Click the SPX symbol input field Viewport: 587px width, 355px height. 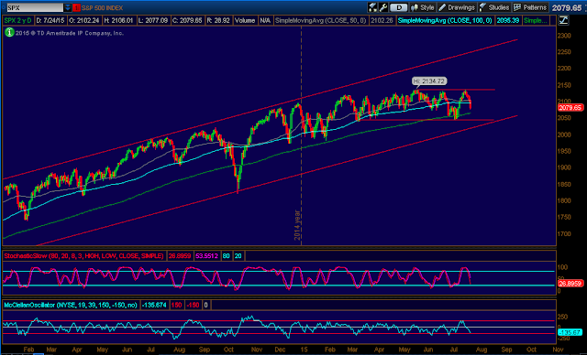tap(35, 7)
